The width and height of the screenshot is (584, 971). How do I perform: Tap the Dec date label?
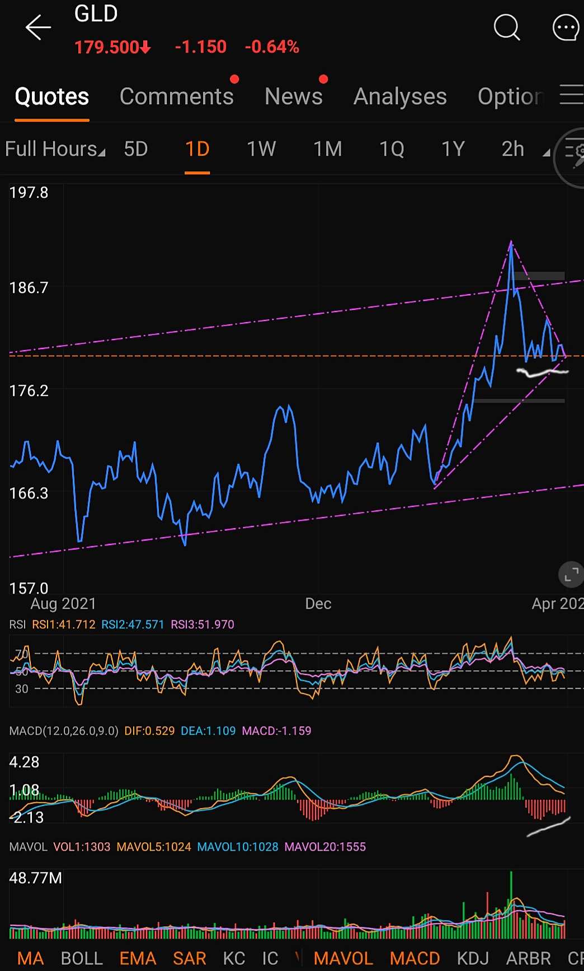coord(318,604)
